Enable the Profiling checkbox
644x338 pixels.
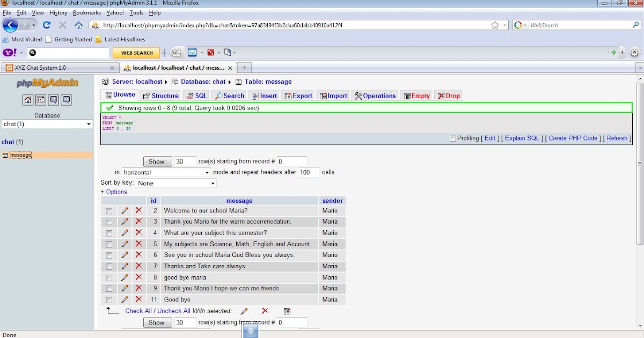tap(452, 138)
